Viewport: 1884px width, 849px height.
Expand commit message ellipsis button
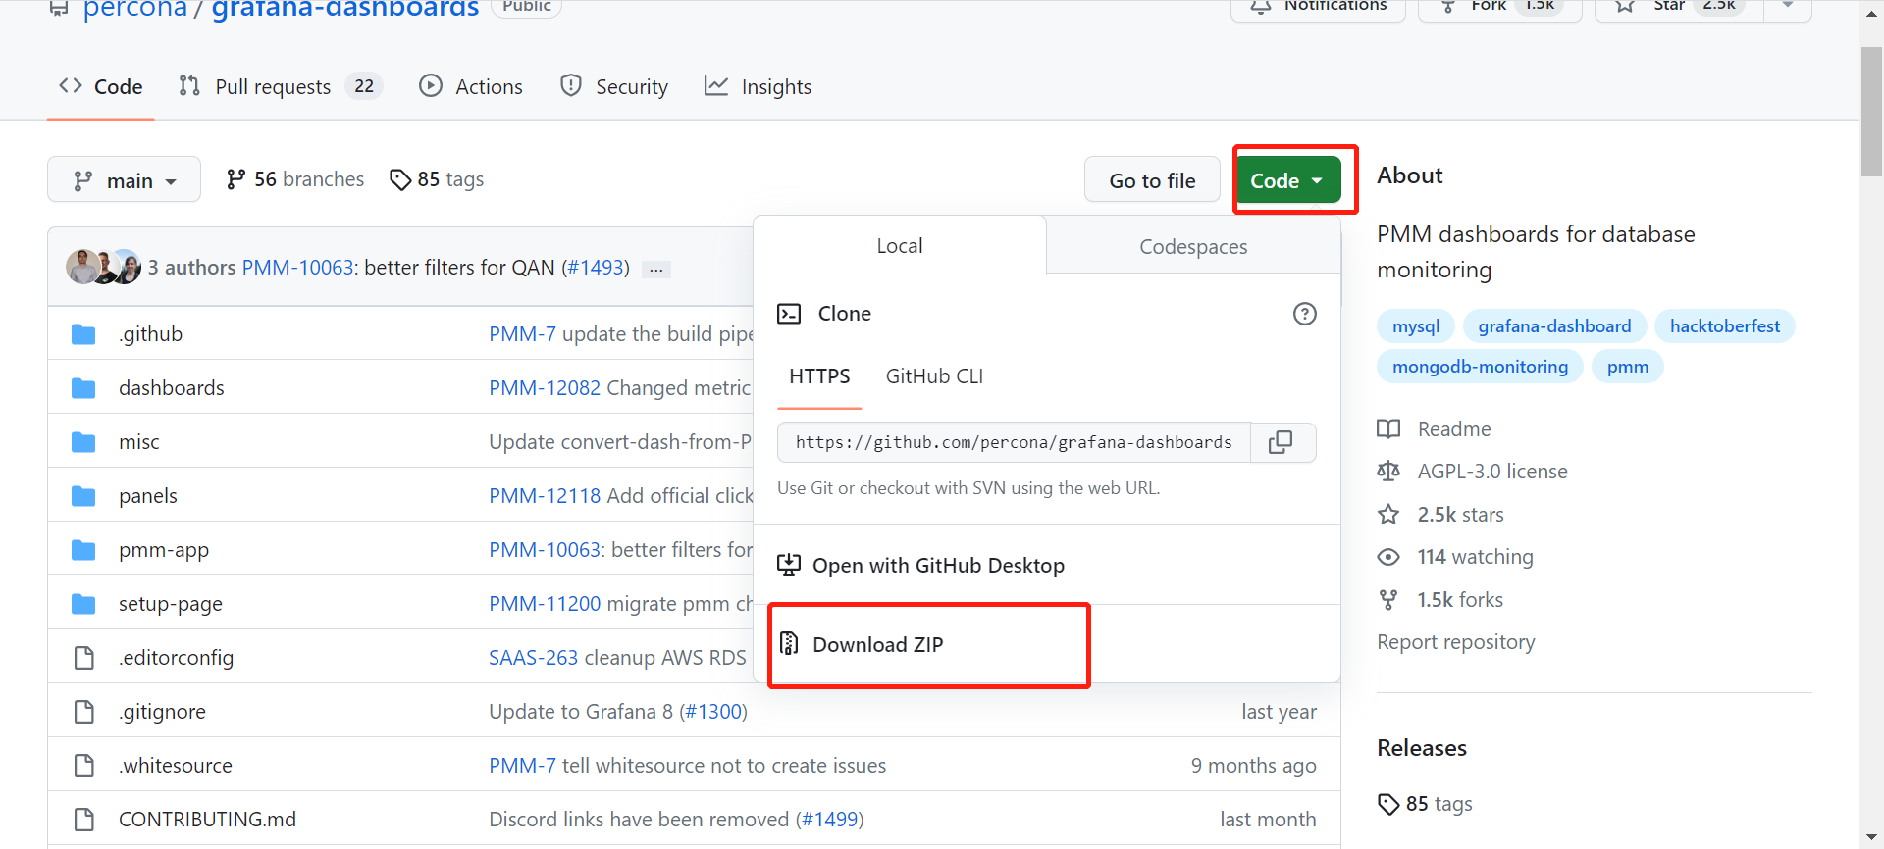click(656, 269)
